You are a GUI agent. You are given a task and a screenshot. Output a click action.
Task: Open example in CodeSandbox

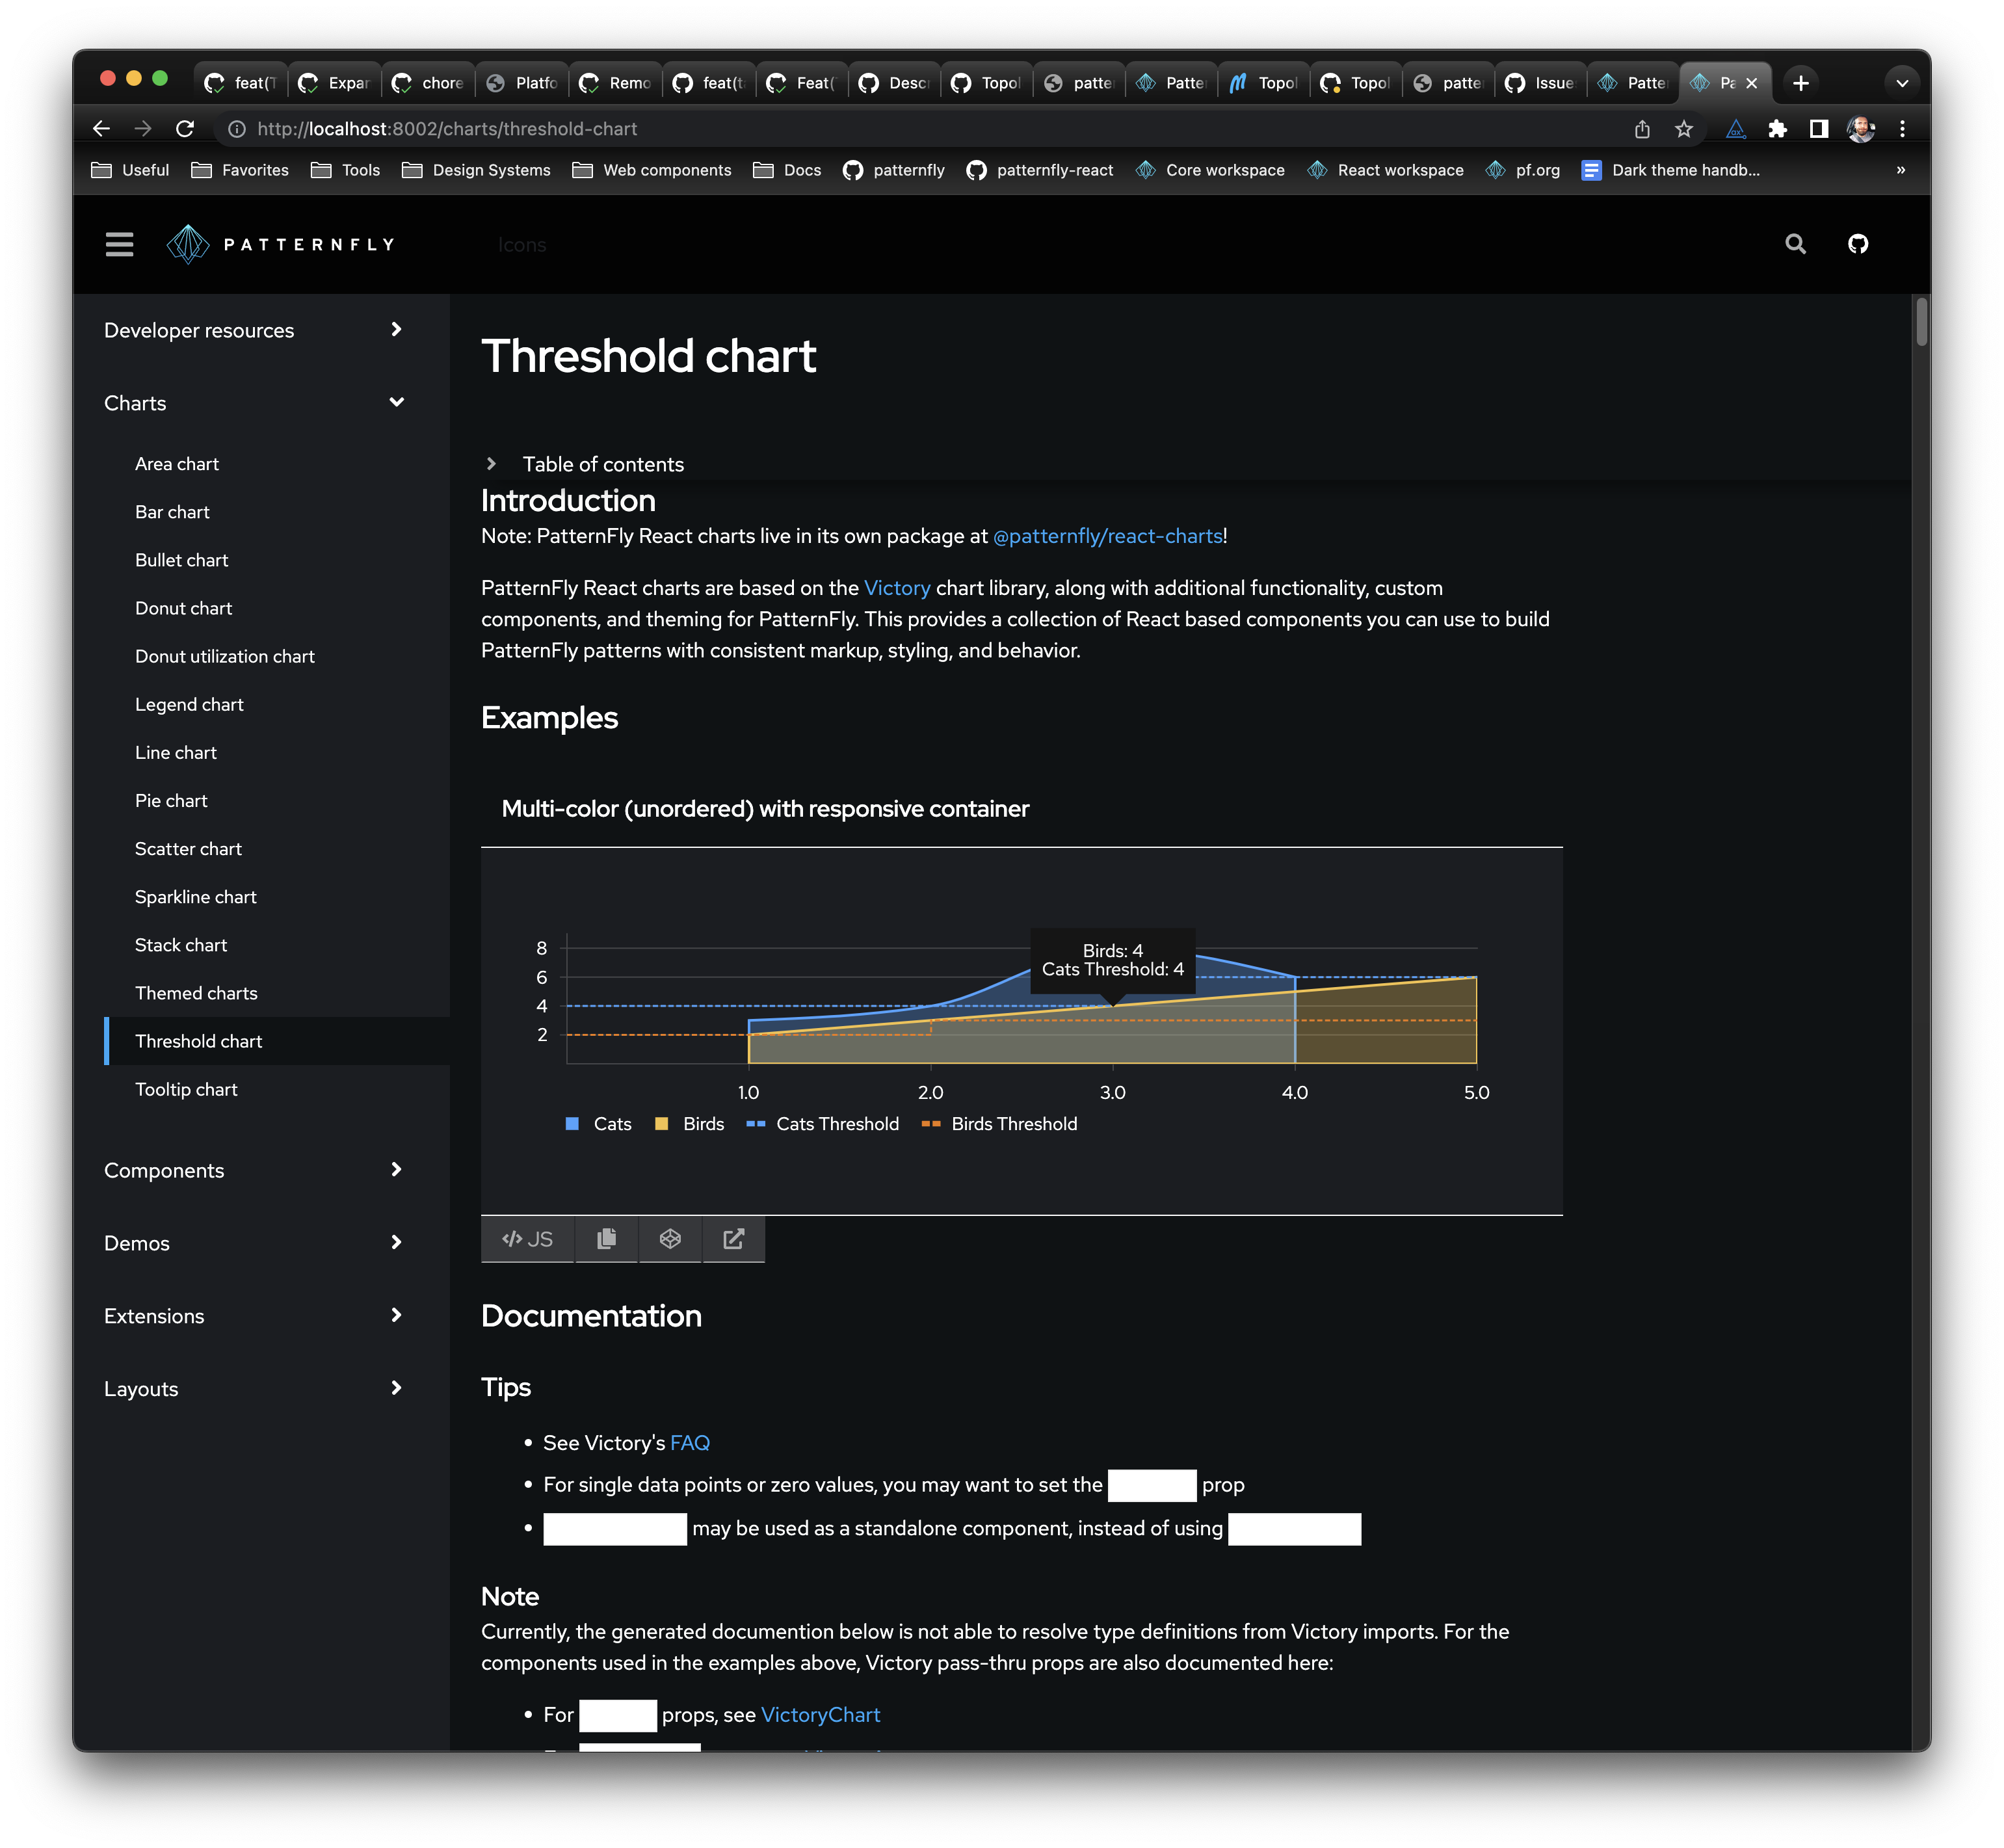670,1239
